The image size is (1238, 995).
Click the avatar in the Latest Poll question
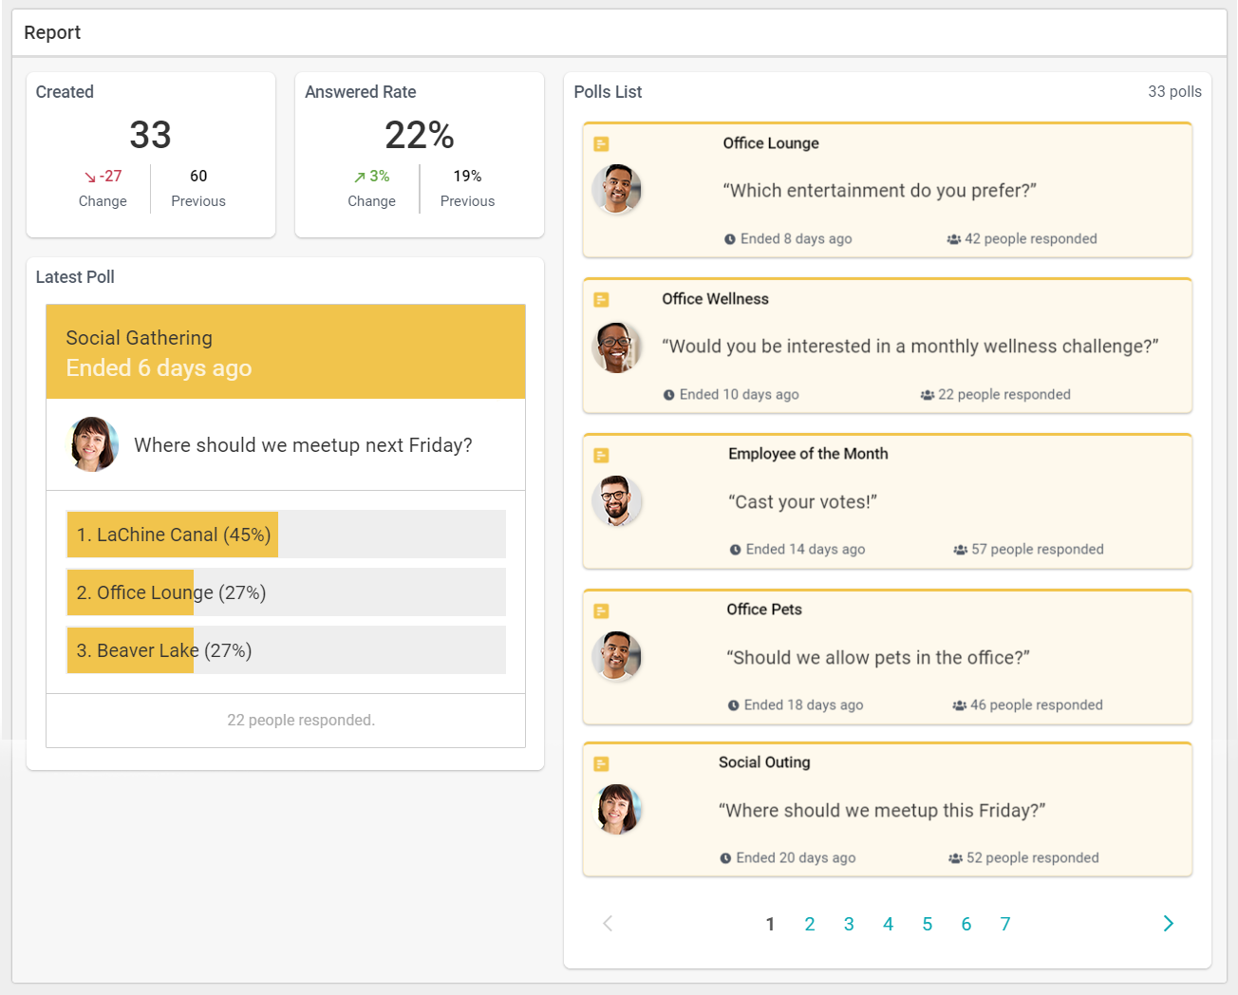pos(94,444)
